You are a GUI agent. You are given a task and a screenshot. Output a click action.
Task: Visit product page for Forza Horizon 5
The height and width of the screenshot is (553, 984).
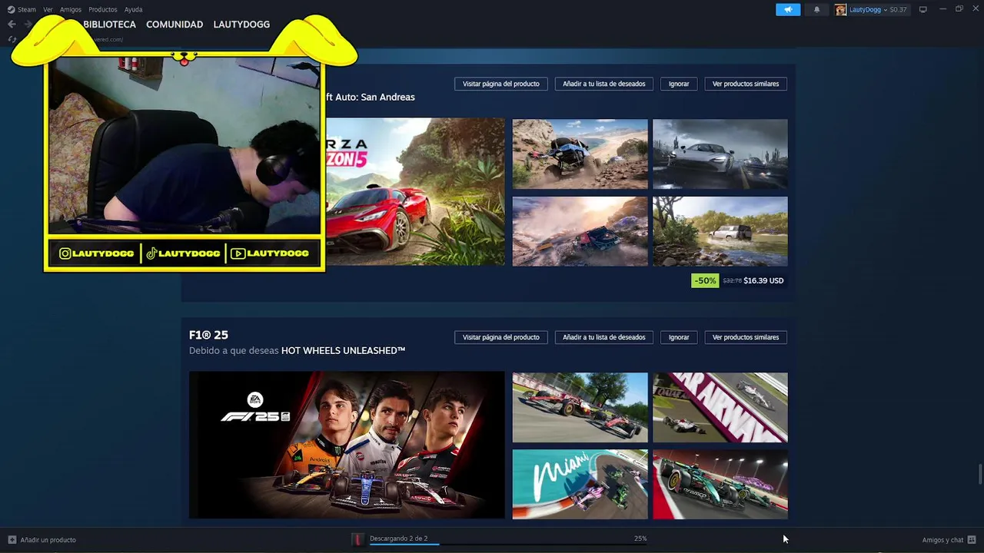pyautogui.click(x=501, y=84)
